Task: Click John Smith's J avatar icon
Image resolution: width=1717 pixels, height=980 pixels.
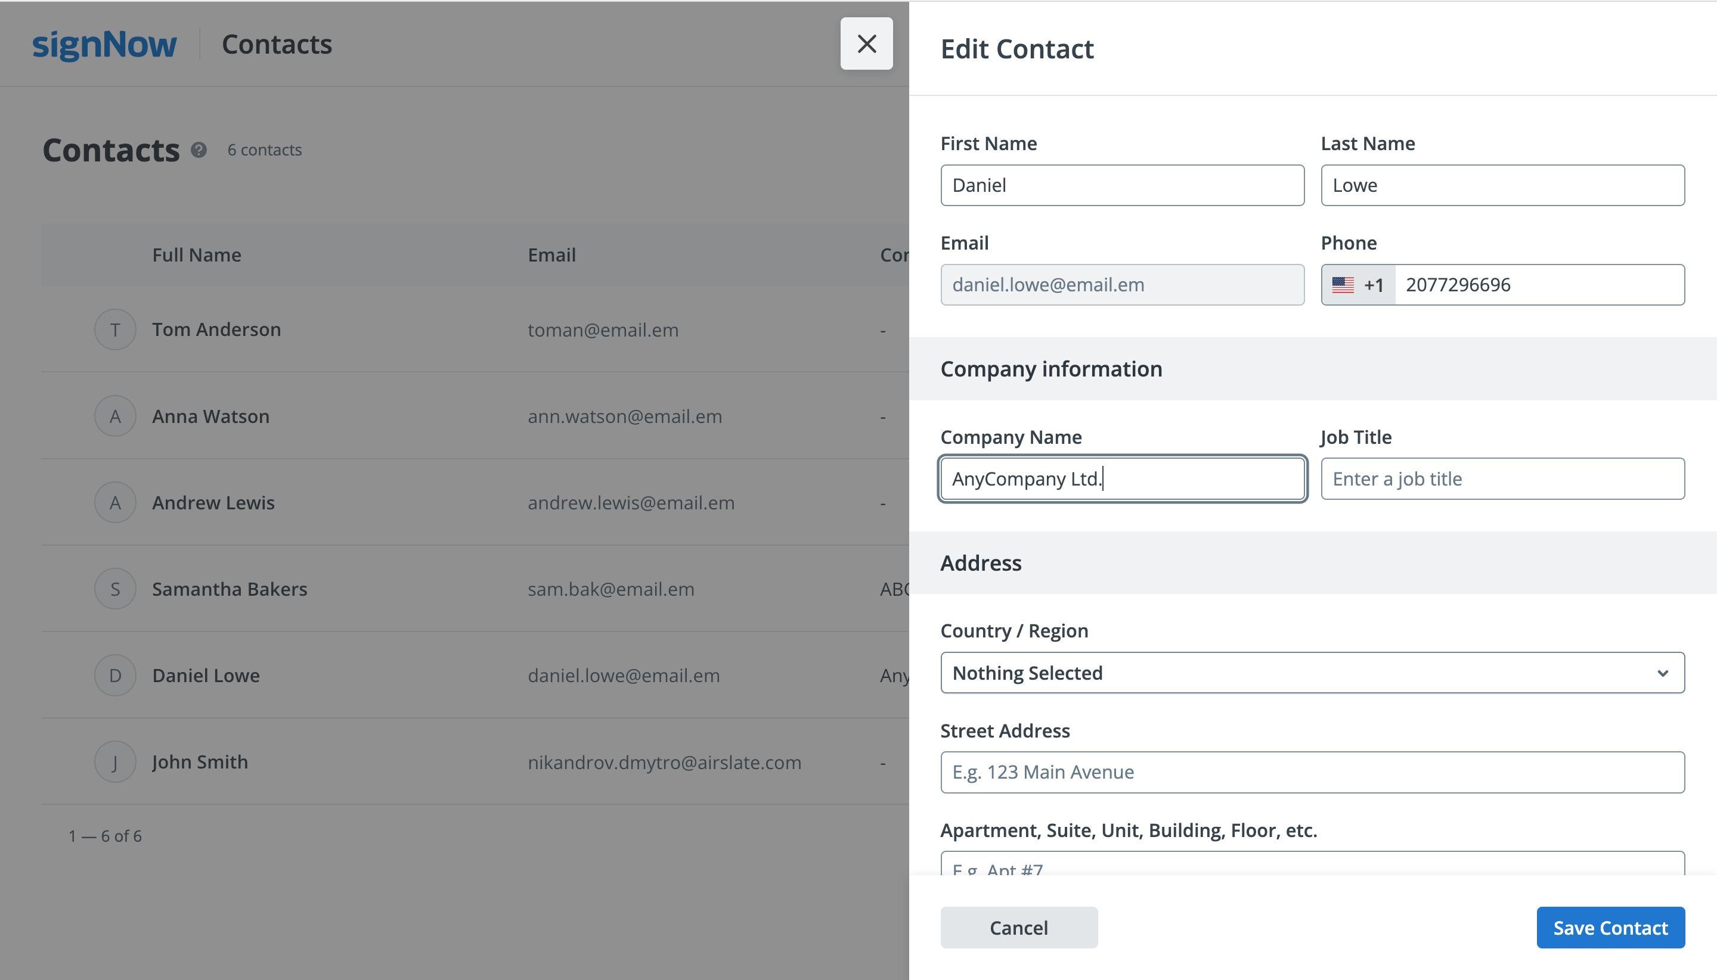Action: coord(115,762)
